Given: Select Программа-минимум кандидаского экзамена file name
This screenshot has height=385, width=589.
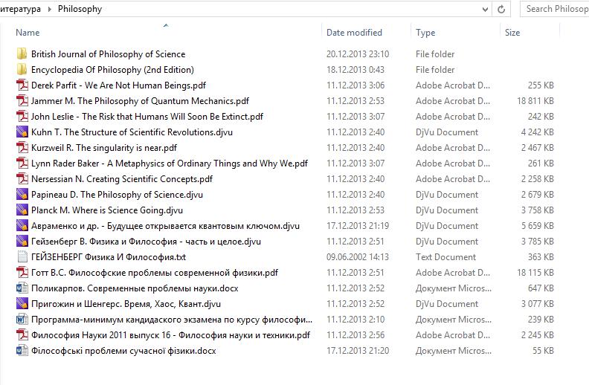Looking at the screenshot, I should point(172,320).
